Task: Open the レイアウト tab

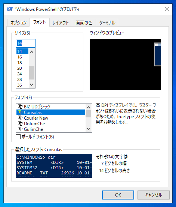Action: (61, 22)
